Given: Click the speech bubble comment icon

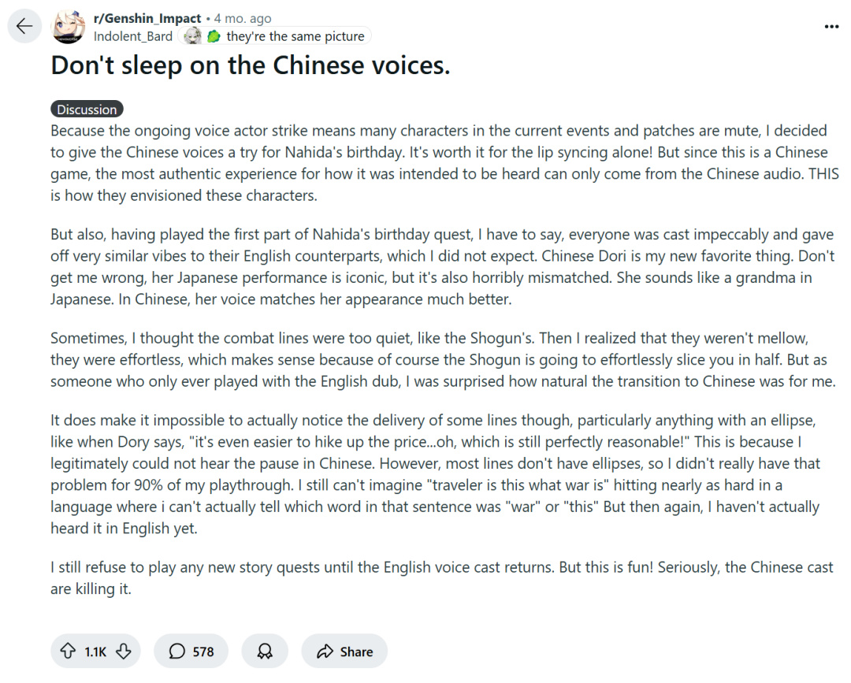Looking at the screenshot, I should tap(177, 651).
